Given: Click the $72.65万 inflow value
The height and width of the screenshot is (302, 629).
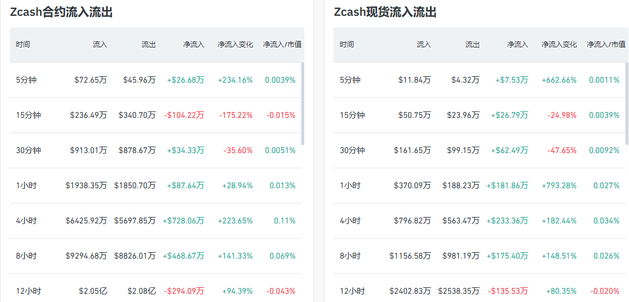Looking at the screenshot, I should [x=90, y=80].
